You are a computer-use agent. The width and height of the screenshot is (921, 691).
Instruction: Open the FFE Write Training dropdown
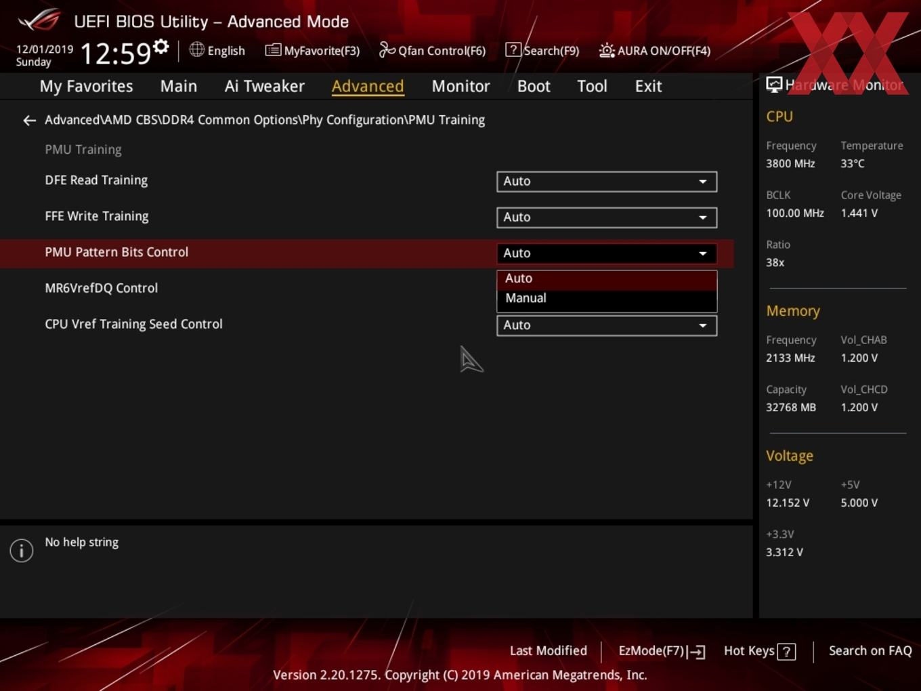point(607,217)
